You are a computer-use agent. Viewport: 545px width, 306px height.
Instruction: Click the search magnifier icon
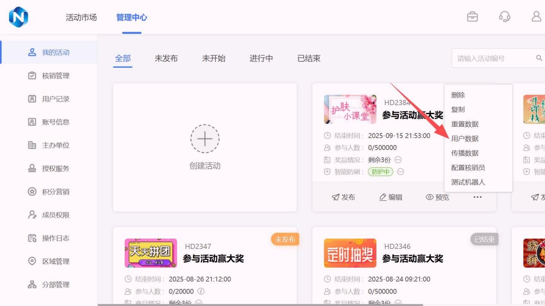tap(539, 58)
